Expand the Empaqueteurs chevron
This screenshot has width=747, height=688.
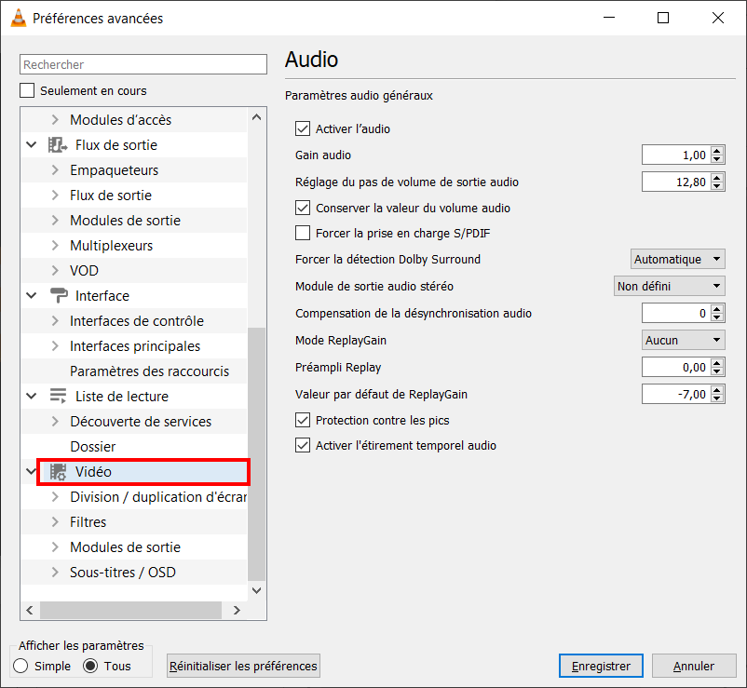55,170
